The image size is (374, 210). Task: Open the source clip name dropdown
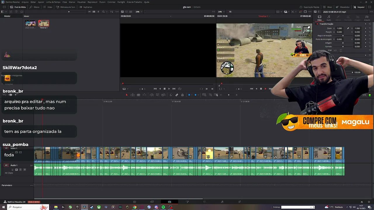[171, 16]
